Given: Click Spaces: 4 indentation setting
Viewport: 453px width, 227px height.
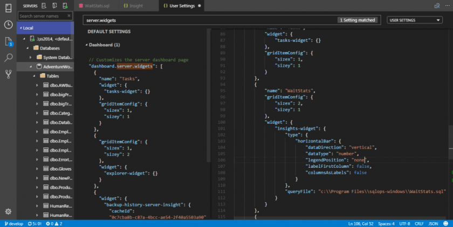Looking at the screenshot, I should pos(386,224).
